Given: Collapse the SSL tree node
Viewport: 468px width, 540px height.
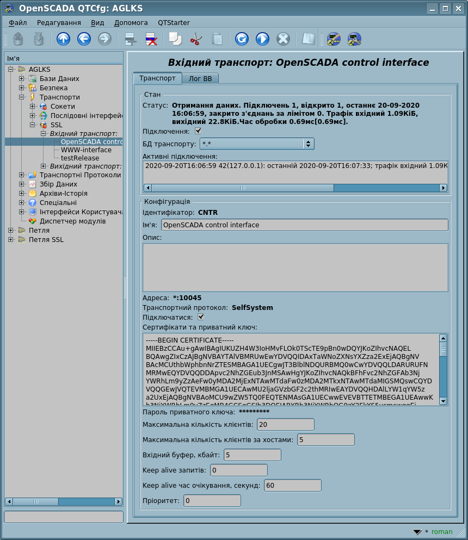Looking at the screenshot, I should coord(33,125).
